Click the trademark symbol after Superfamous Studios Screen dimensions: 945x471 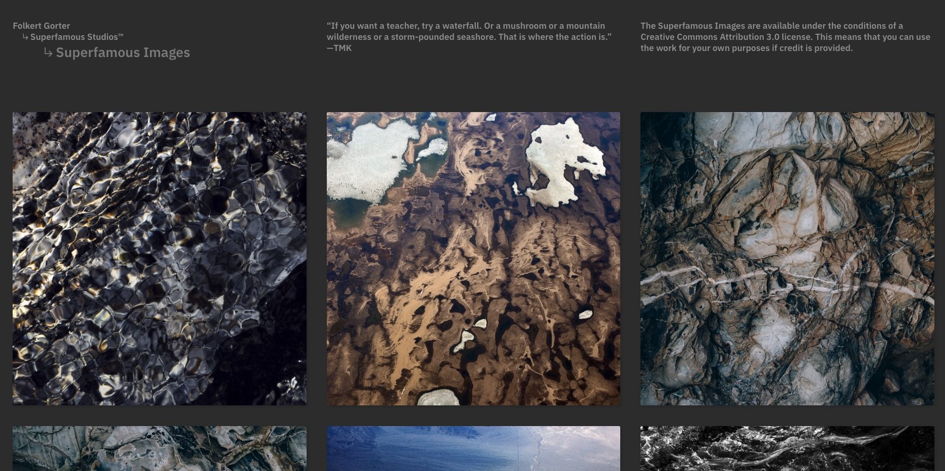pos(120,35)
